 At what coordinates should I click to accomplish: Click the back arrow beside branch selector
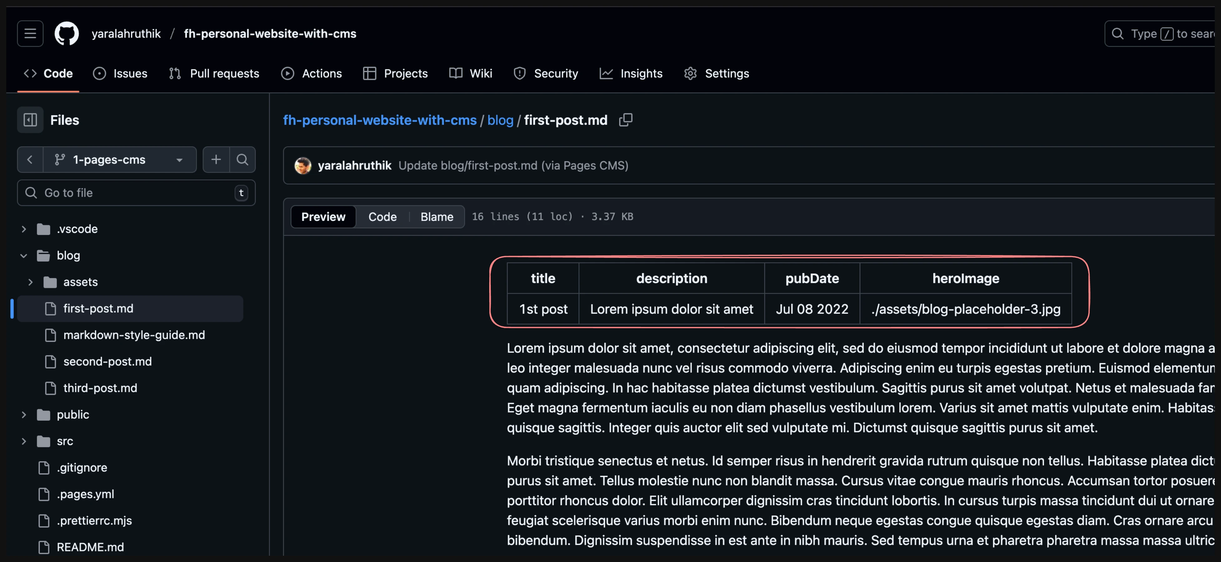[x=30, y=160]
